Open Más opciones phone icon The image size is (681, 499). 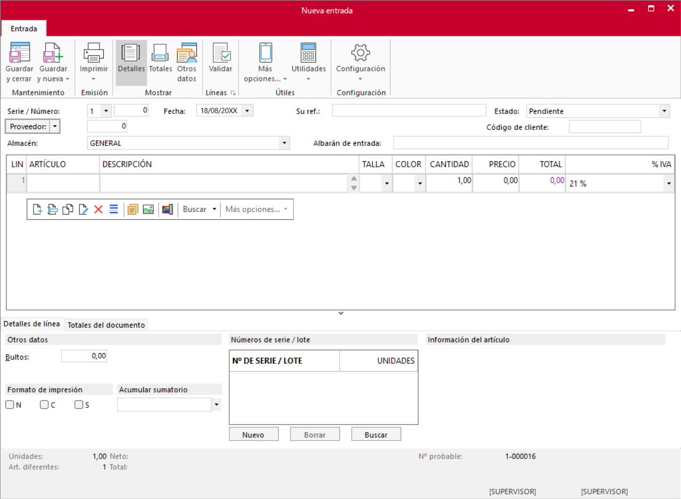pyautogui.click(x=265, y=52)
